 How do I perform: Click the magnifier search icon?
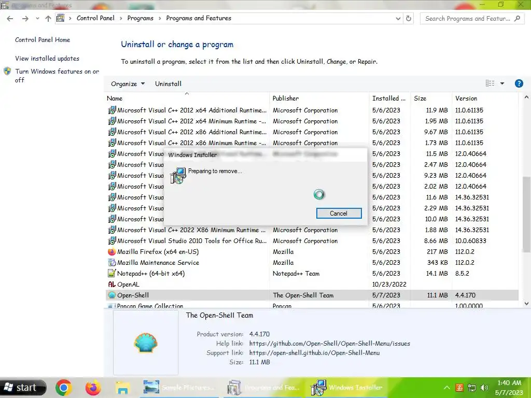point(517,19)
